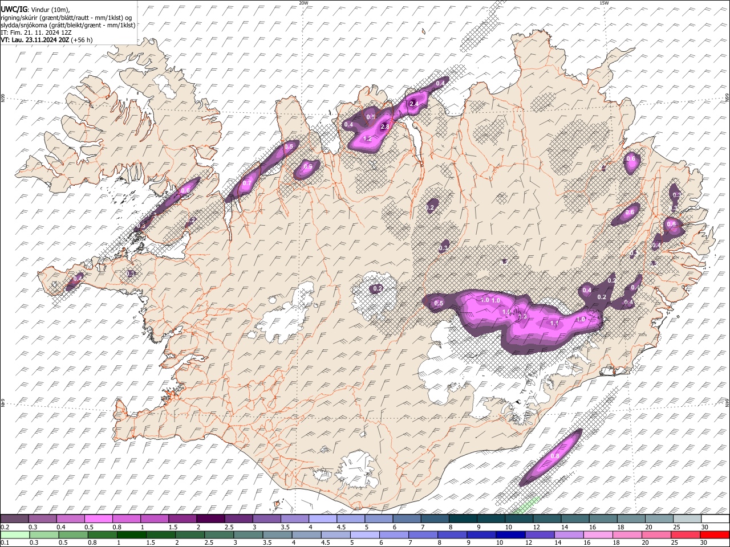This screenshot has height=547, width=730.
Task: Click the 16–18 light pink rain legend swatch
Action: point(598,534)
